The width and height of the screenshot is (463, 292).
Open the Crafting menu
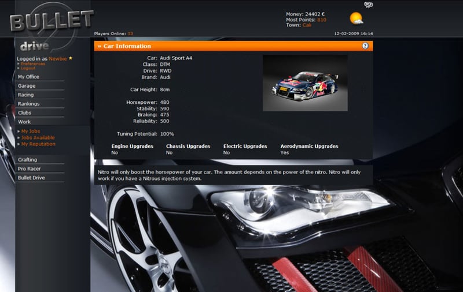point(27,159)
